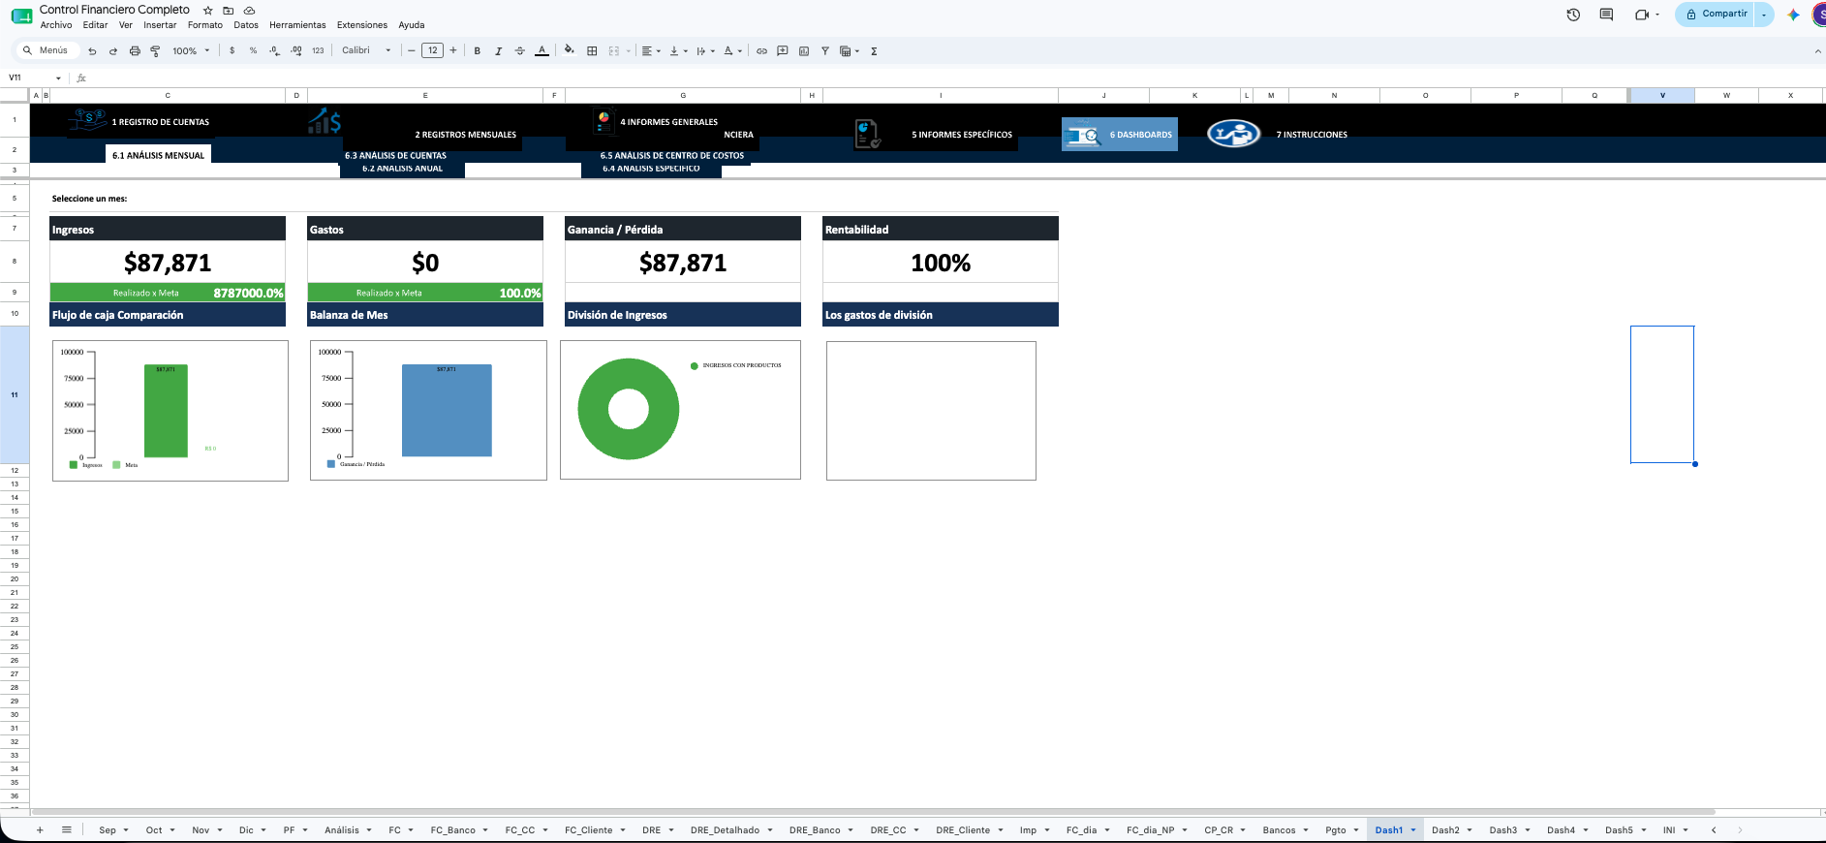Image resolution: width=1826 pixels, height=843 pixels.
Task: Open the share options dropdown arrow
Action: [x=1764, y=15]
